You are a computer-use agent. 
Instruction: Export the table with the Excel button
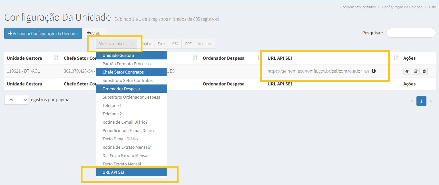[161, 44]
